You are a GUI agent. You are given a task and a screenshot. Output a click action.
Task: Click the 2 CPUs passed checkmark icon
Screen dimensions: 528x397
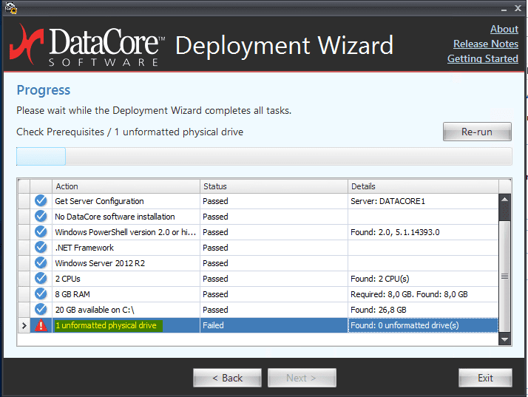click(x=41, y=278)
